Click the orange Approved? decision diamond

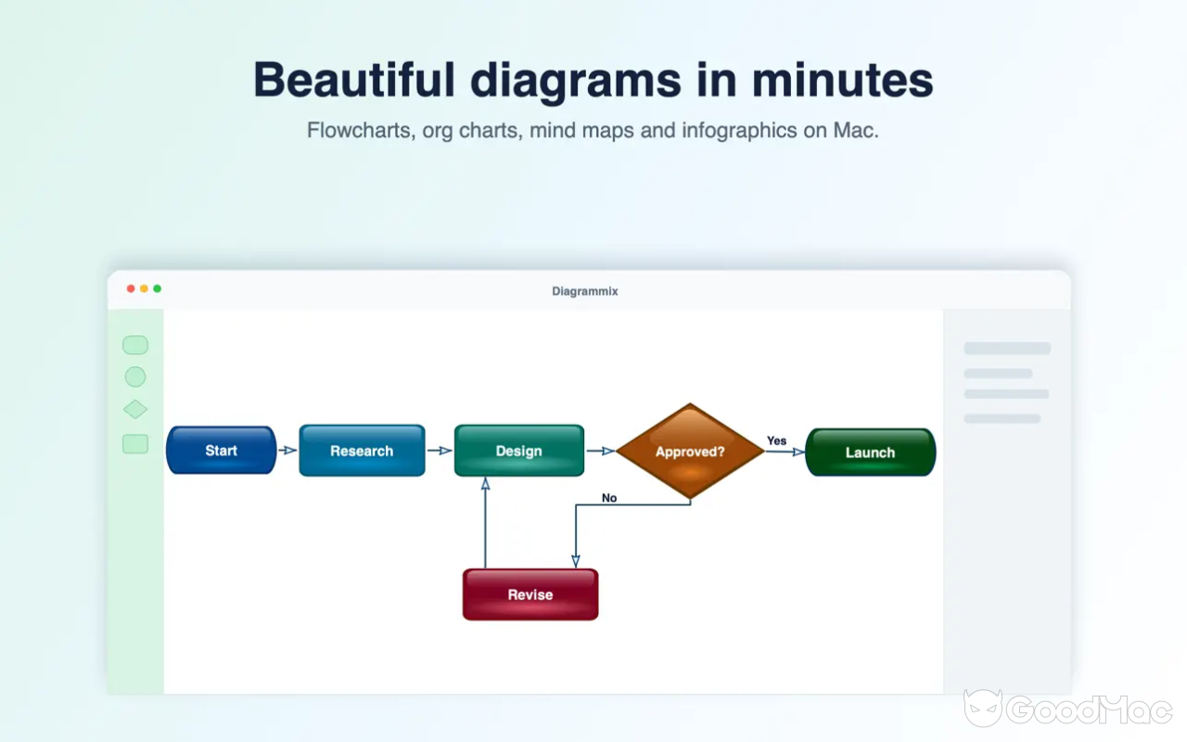pyautogui.click(x=690, y=452)
